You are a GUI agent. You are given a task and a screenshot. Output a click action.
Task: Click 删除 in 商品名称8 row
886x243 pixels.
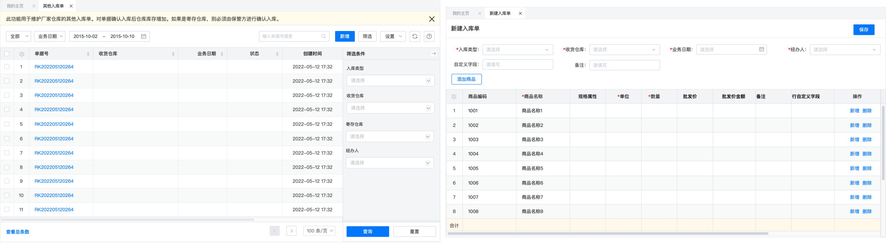coord(867,212)
